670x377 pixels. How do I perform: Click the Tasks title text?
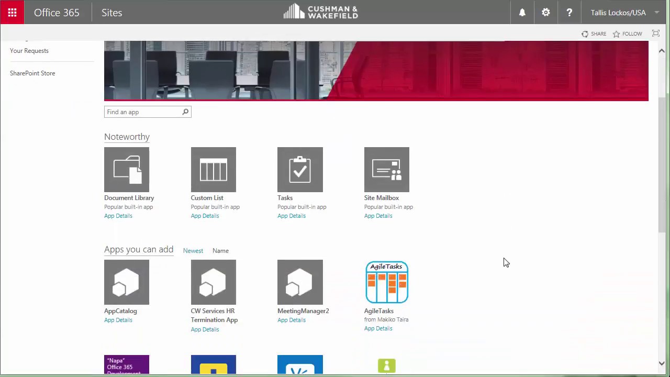[285, 198]
